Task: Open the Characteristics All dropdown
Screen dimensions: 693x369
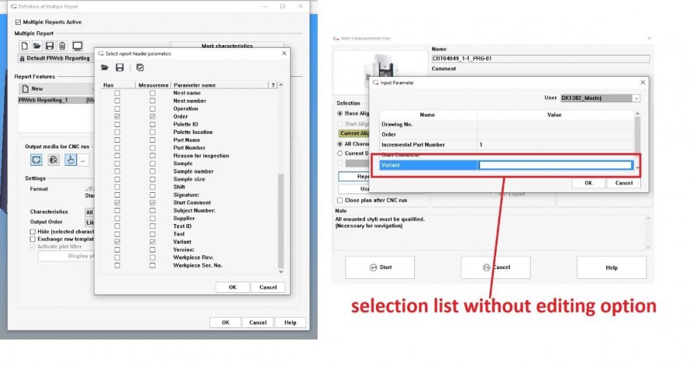Action: [89, 212]
